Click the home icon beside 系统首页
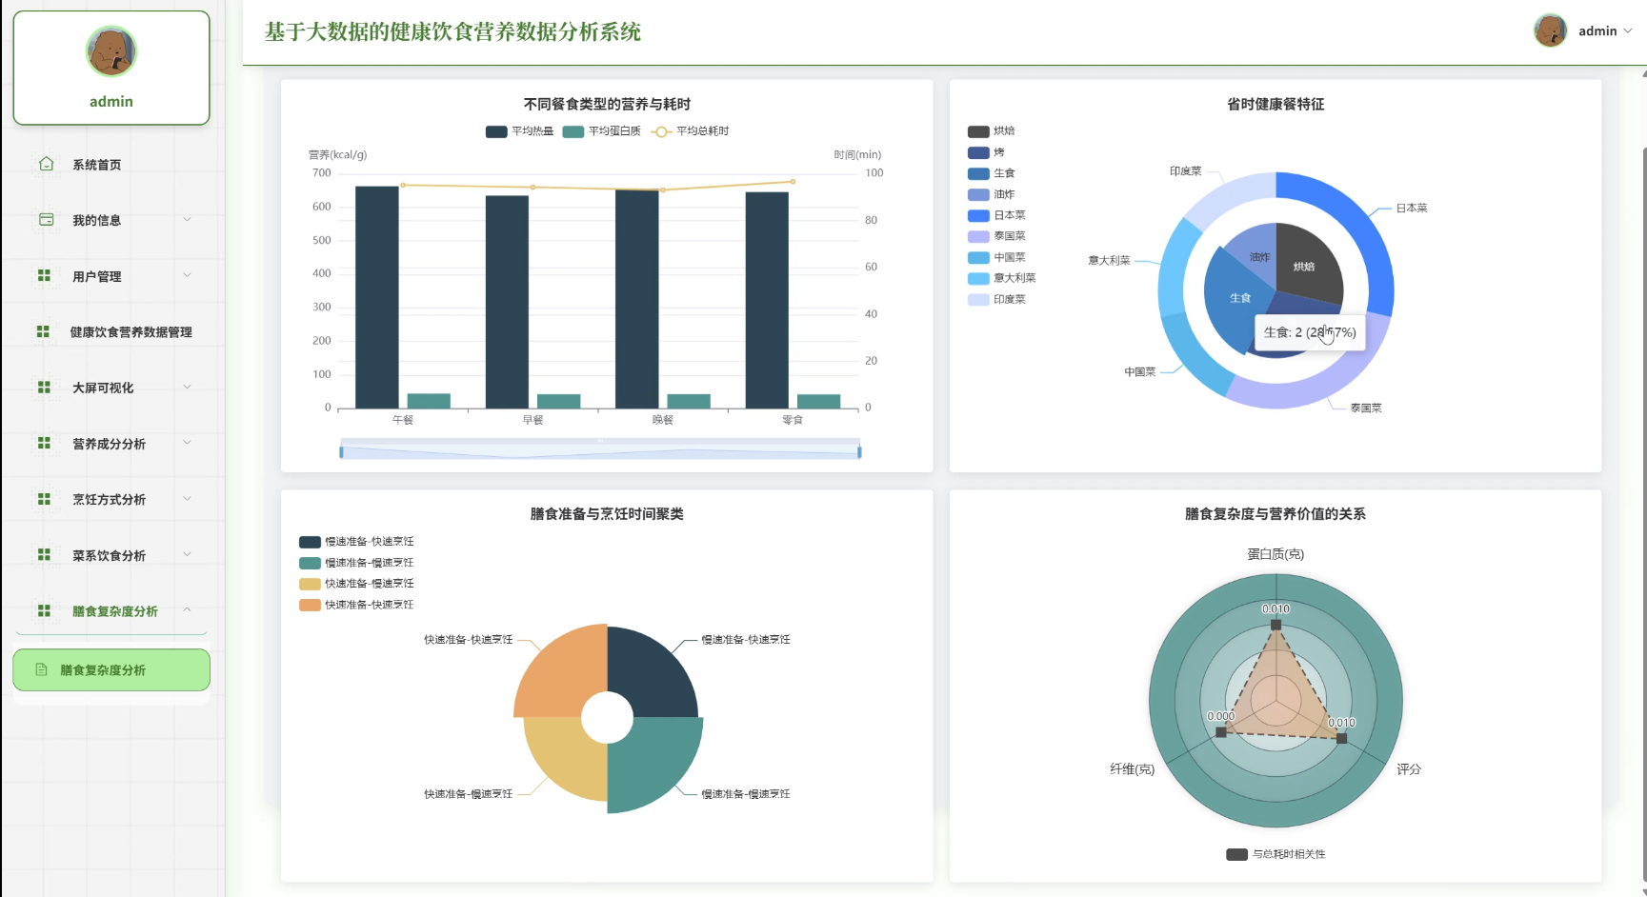Screen dimensions: 1647x897 tap(46, 164)
